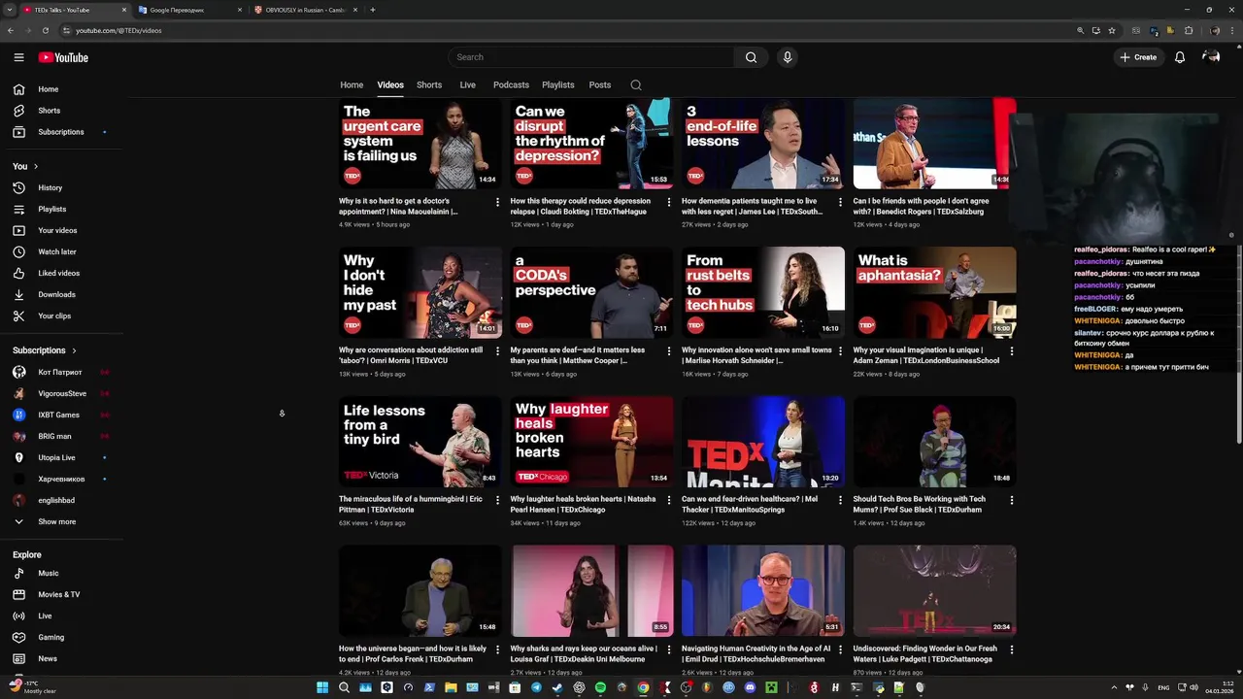Open options for addiction conversations video
Image resolution: width=1243 pixels, height=699 pixels.
(497, 350)
